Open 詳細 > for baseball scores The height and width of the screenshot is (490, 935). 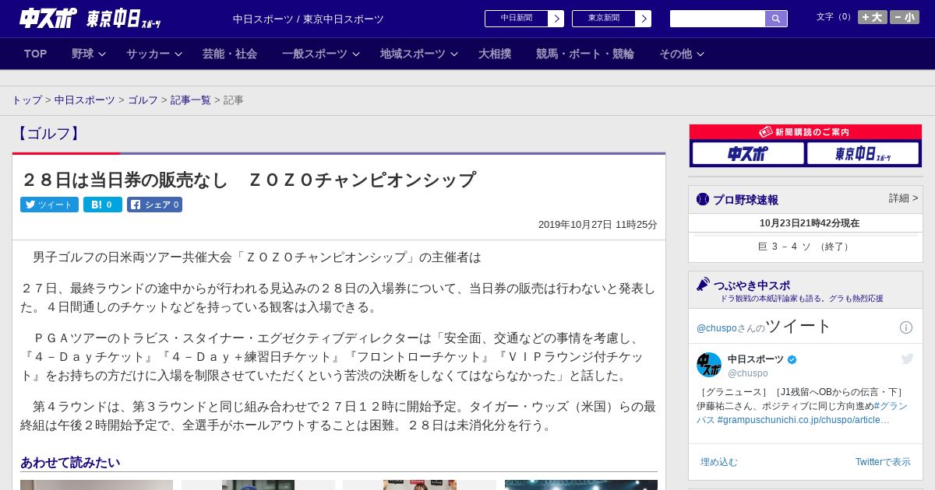click(x=903, y=198)
